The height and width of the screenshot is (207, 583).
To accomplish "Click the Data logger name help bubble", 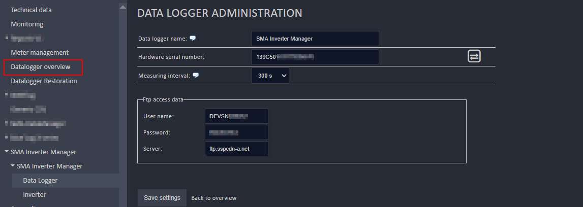I will click(193, 38).
